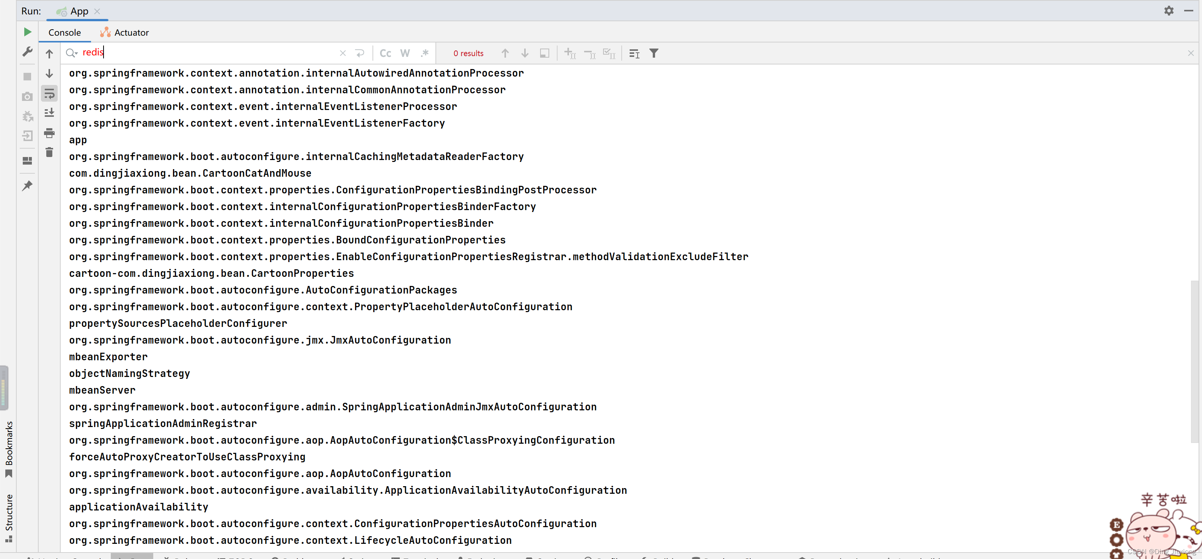Print the console output
The width and height of the screenshot is (1202, 559).
(49, 133)
